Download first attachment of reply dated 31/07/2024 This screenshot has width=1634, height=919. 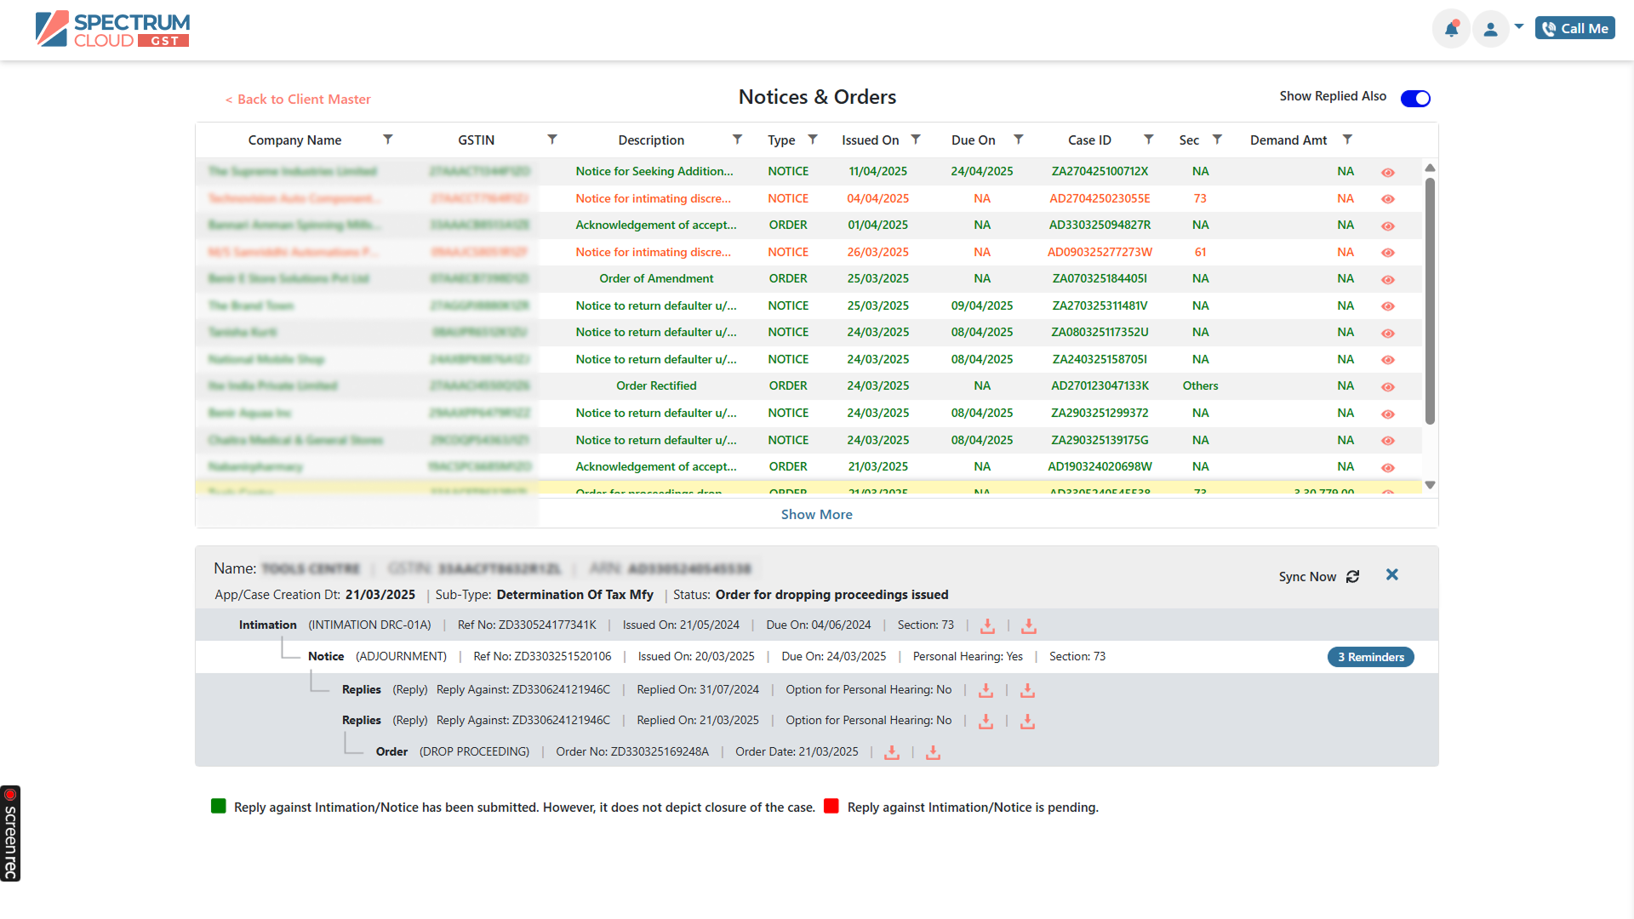[x=986, y=691]
